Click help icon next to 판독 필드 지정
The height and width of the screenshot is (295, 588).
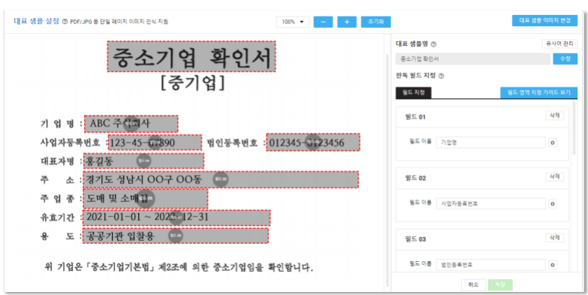tap(441, 76)
